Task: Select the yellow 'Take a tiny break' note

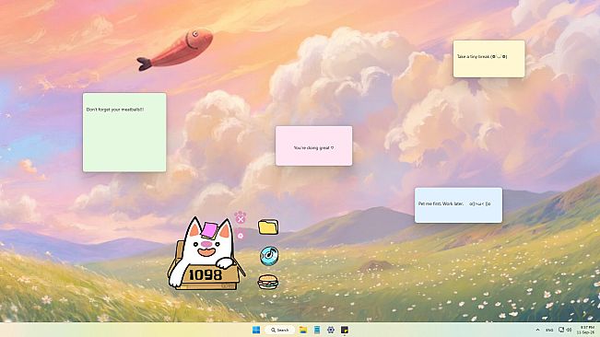Action: [x=489, y=59]
